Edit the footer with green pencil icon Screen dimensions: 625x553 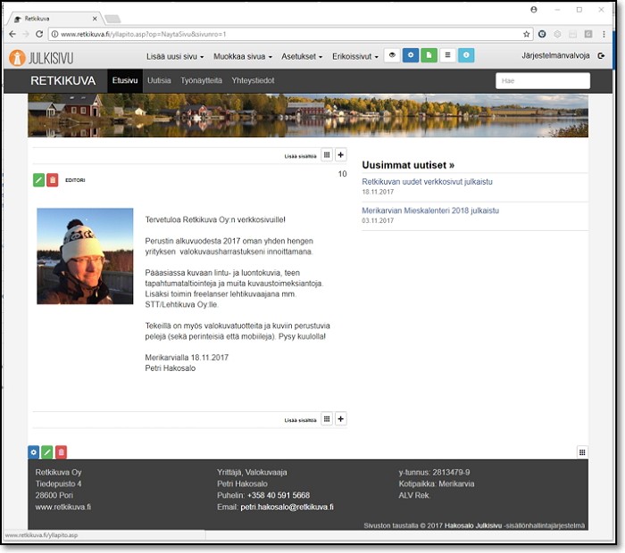click(x=47, y=452)
